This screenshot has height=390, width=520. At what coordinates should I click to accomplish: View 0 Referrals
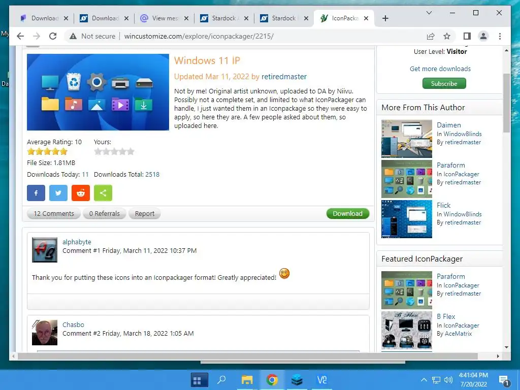105,214
